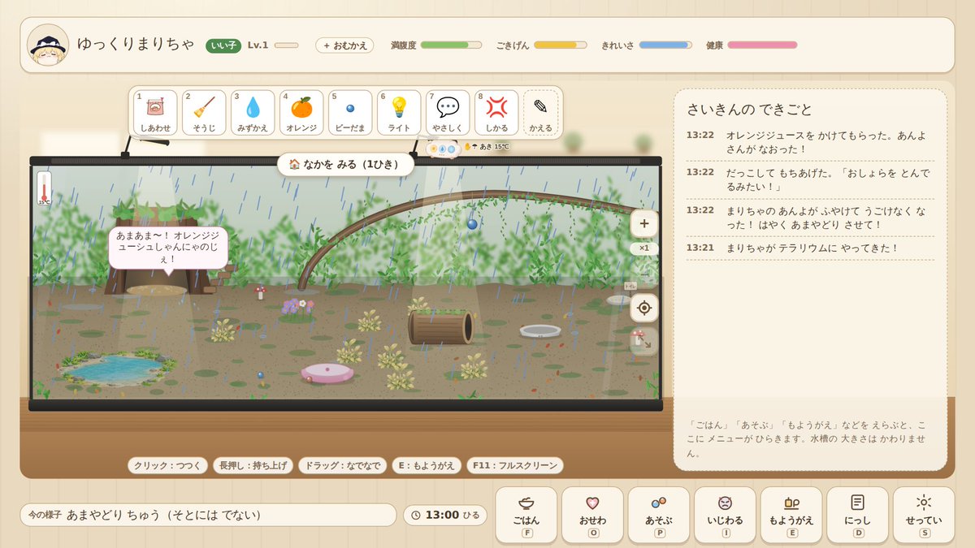This screenshot has height=548, width=975.
Task: Click the character's speech bubble
Action: (168, 247)
